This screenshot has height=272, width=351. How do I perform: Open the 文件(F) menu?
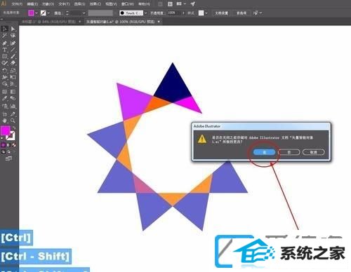(x=17, y=4)
